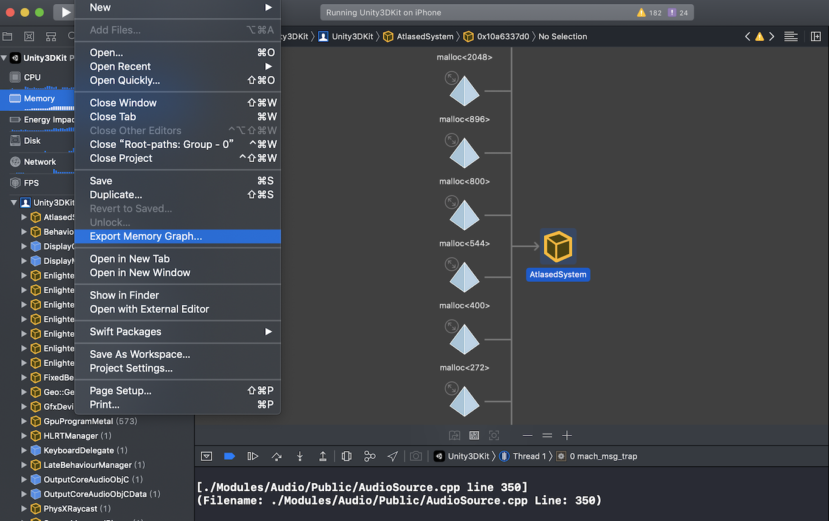829x521 pixels.
Task: Open the Source Control navigator icon
Action: (x=29, y=36)
